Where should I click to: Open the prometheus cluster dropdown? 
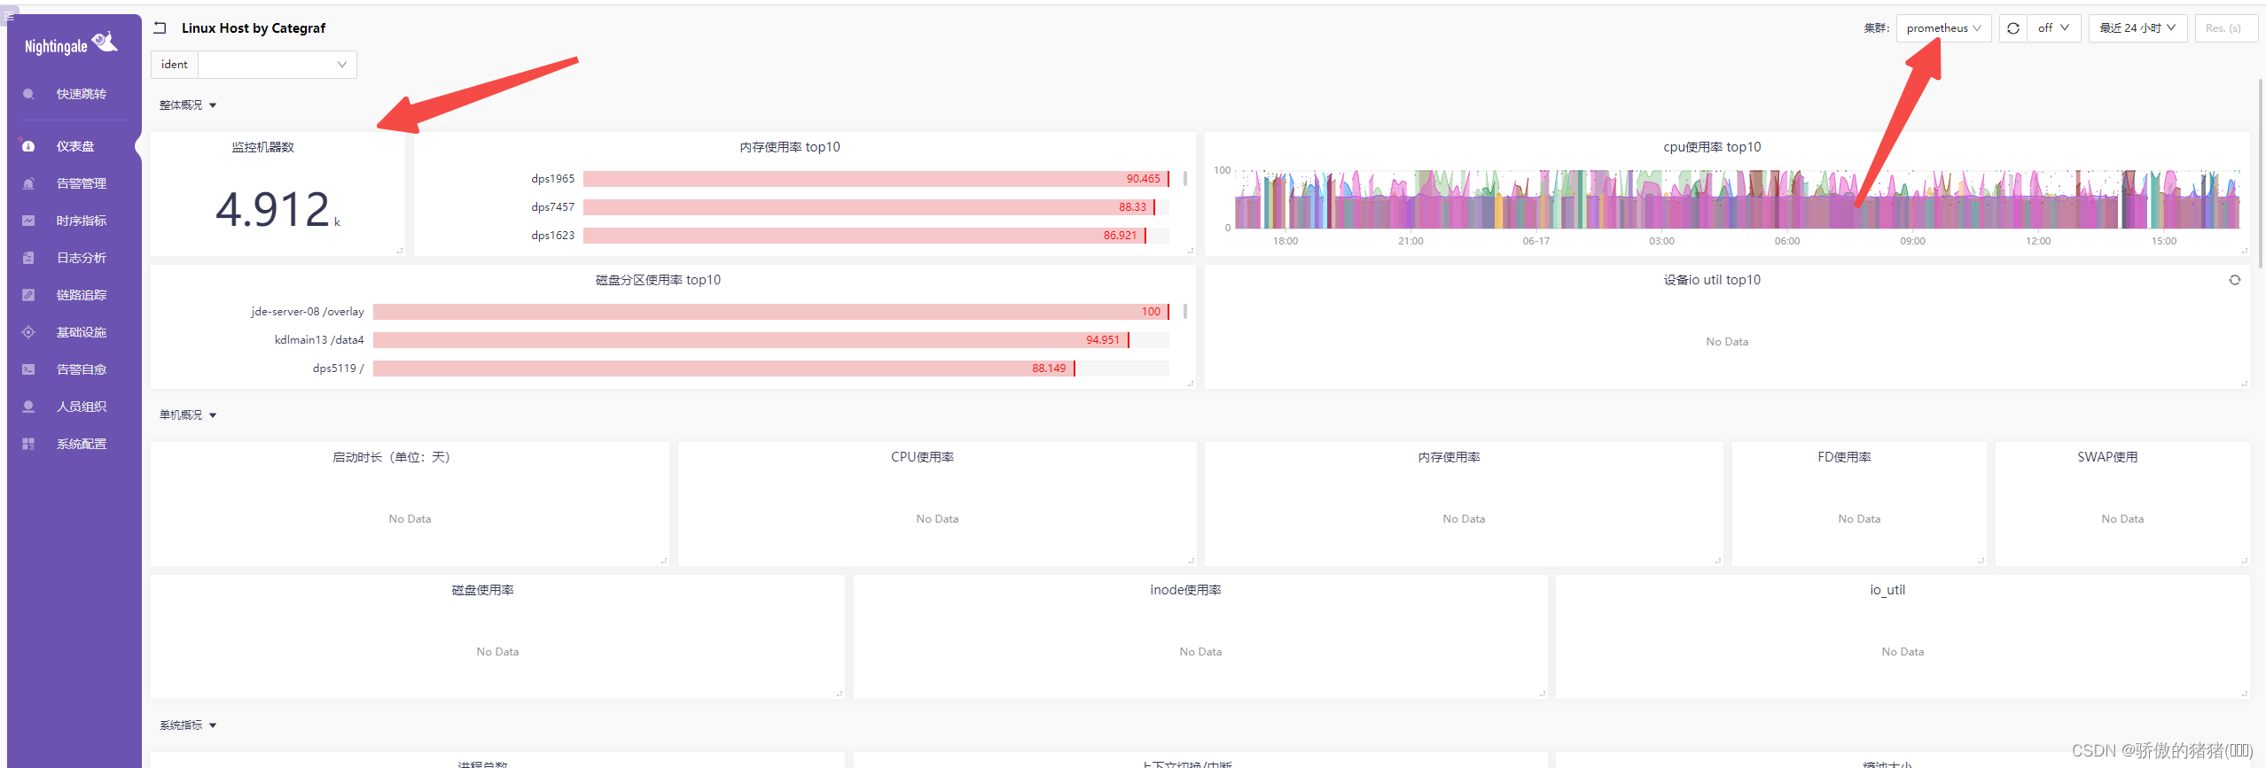tap(1943, 28)
